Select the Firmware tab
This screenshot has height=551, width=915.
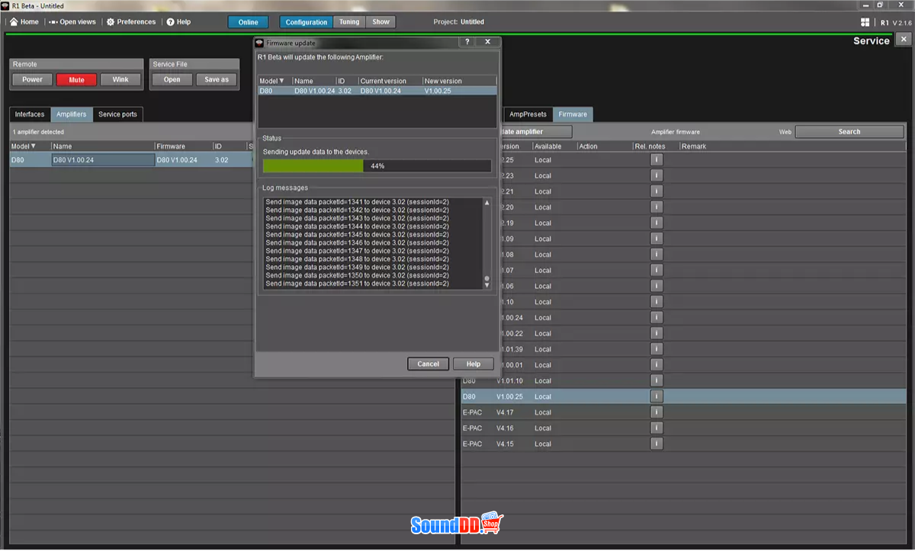573,114
